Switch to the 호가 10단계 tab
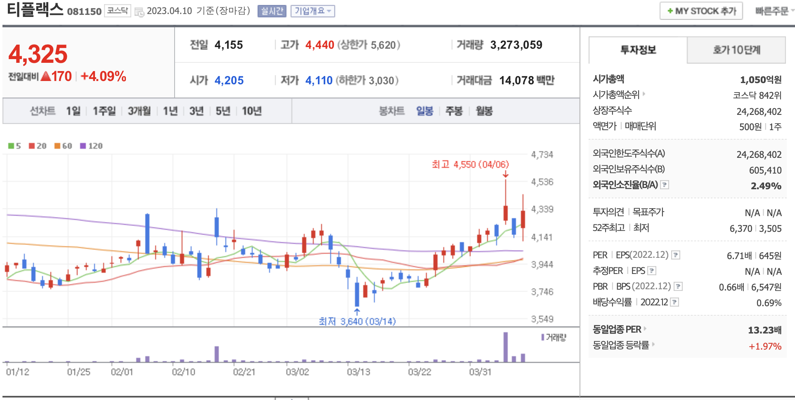 coord(736,50)
